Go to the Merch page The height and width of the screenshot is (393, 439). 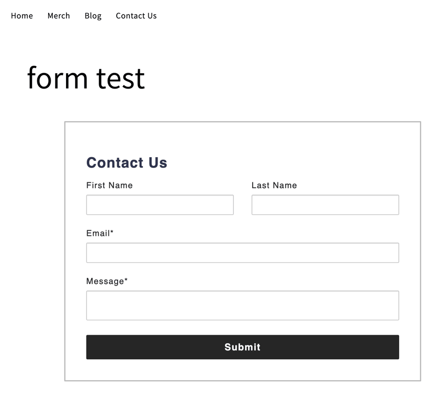click(x=58, y=16)
